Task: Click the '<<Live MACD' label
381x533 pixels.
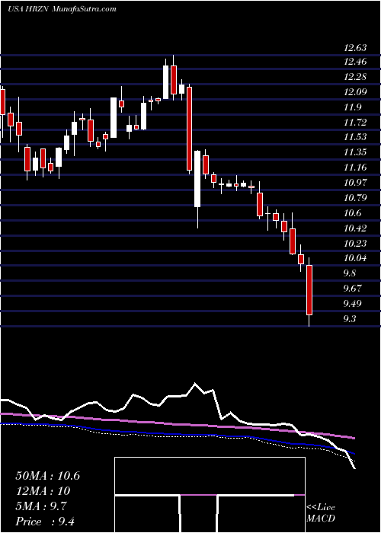Action: (321, 513)
